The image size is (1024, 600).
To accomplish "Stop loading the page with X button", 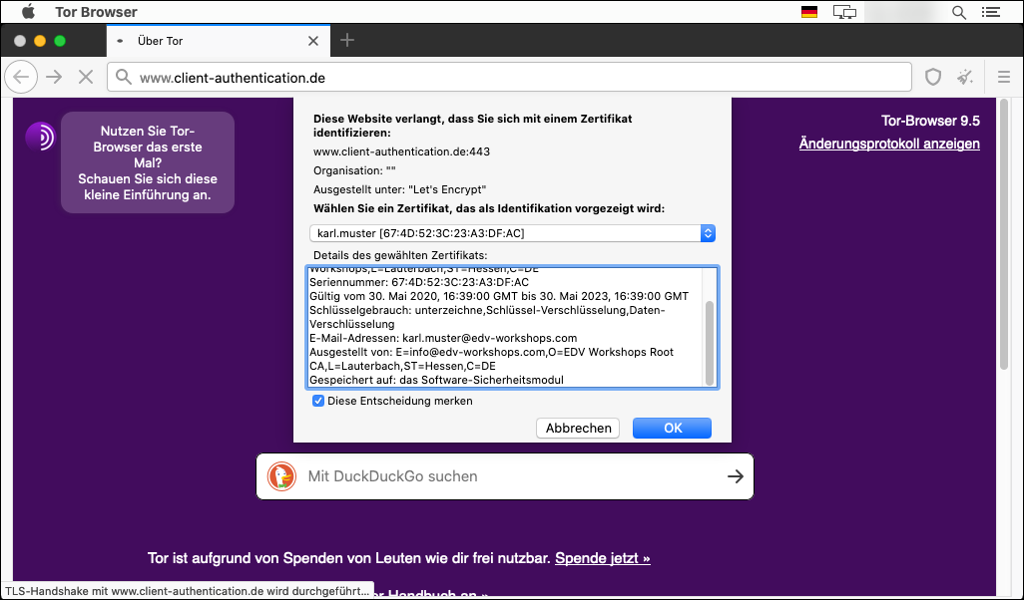I will click(85, 77).
